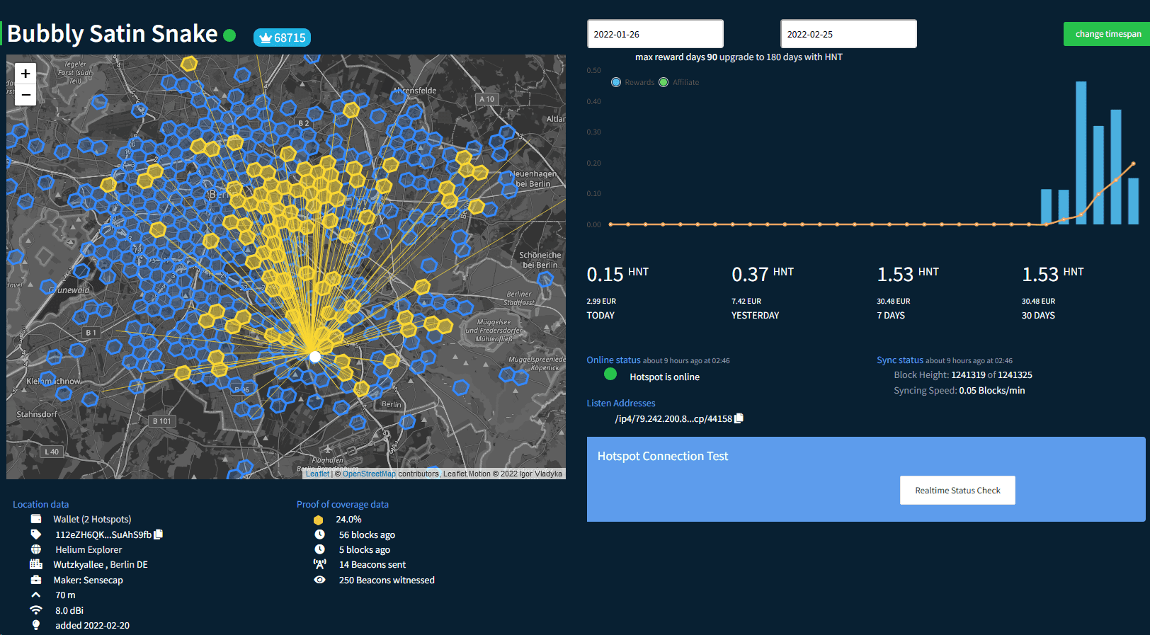Click the green online status indicator circle
This screenshot has height=635, width=1150.
(x=610, y=374)
